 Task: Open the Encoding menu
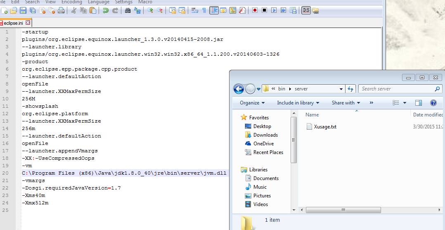71,2
